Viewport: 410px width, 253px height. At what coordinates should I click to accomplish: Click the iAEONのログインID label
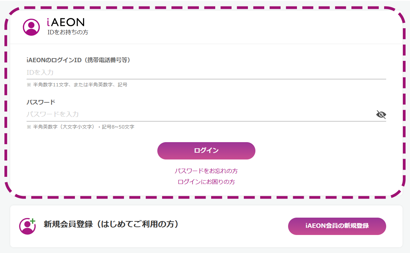[x=54, y=60]
